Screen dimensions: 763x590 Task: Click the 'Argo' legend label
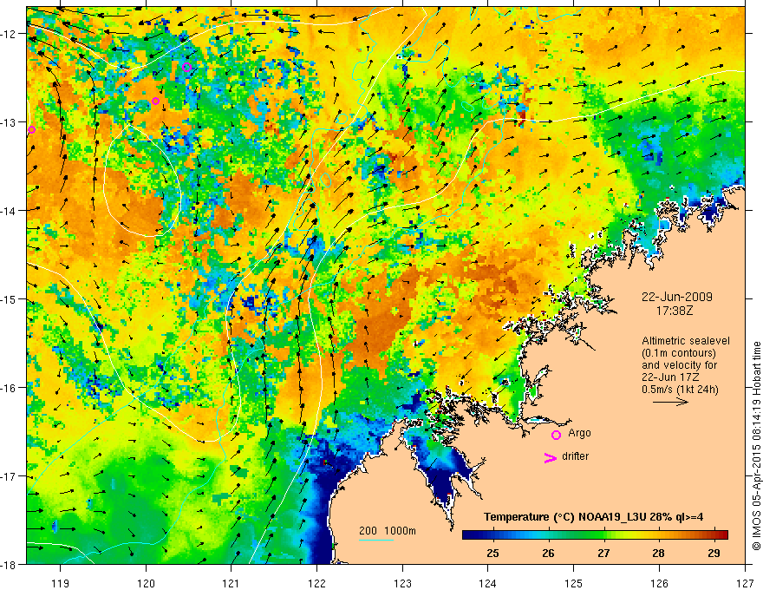[x=579, y=433]
